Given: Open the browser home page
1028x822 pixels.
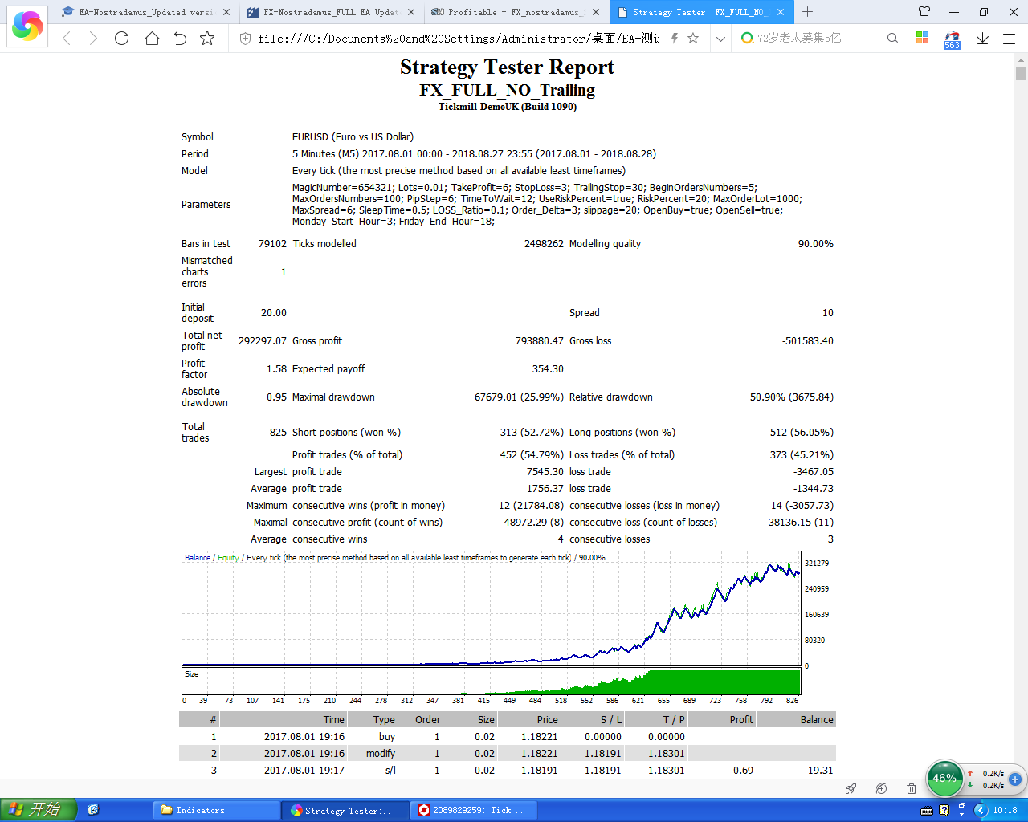Looking at the screenshot, I should coord(152,38).
